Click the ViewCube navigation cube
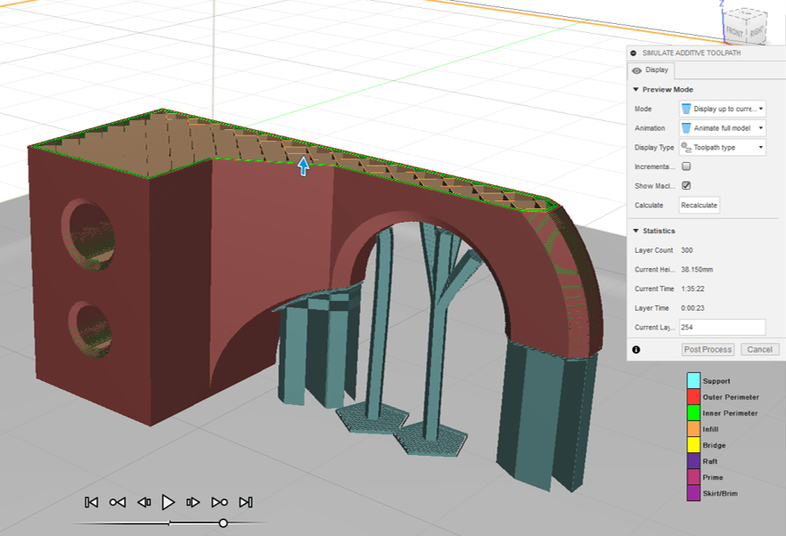Viewport: 786px width, 536px height. tap(744, 27)
